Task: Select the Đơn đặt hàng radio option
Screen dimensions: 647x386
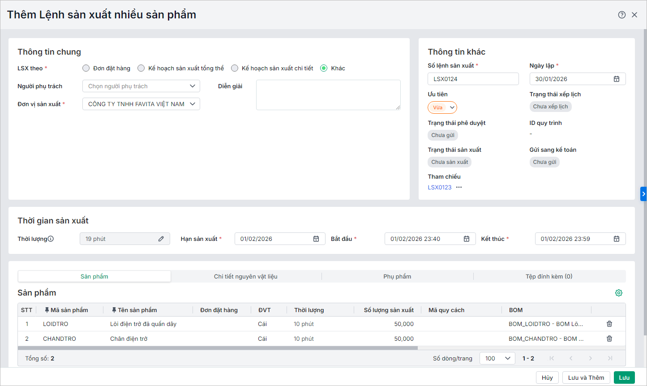Action: point(86,68)
